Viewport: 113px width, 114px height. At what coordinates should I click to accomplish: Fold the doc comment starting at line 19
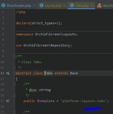click(14, 112)
